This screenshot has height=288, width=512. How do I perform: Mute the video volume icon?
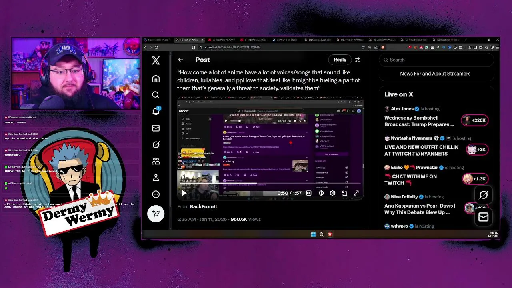coord(320,193)
